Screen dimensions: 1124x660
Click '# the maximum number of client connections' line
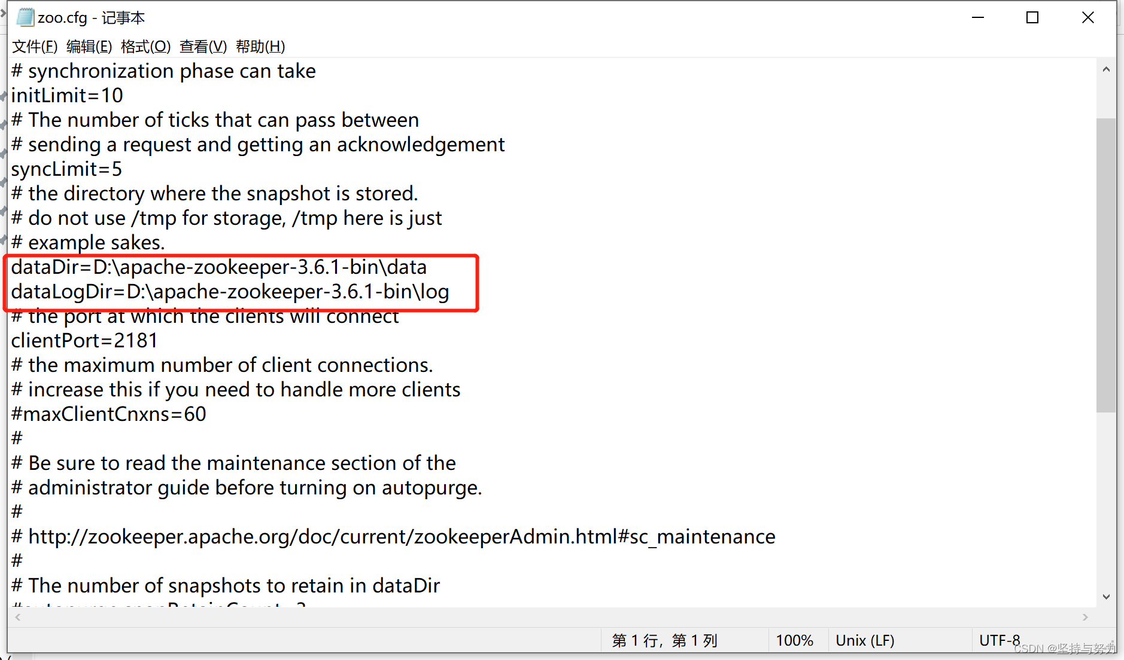coord(222,365)
